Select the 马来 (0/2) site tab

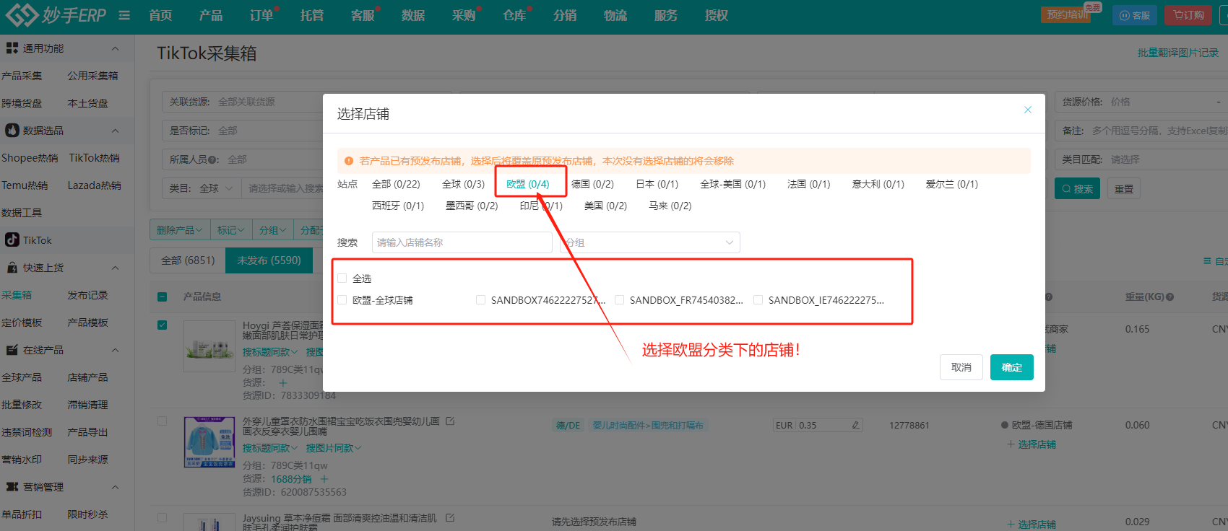click(x=670, y=206)
